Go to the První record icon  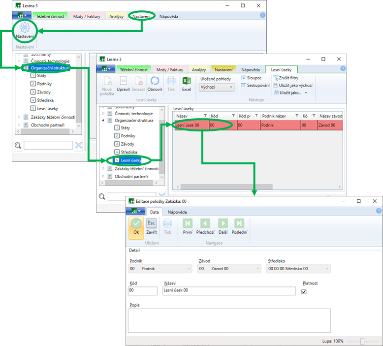(188, 226)
